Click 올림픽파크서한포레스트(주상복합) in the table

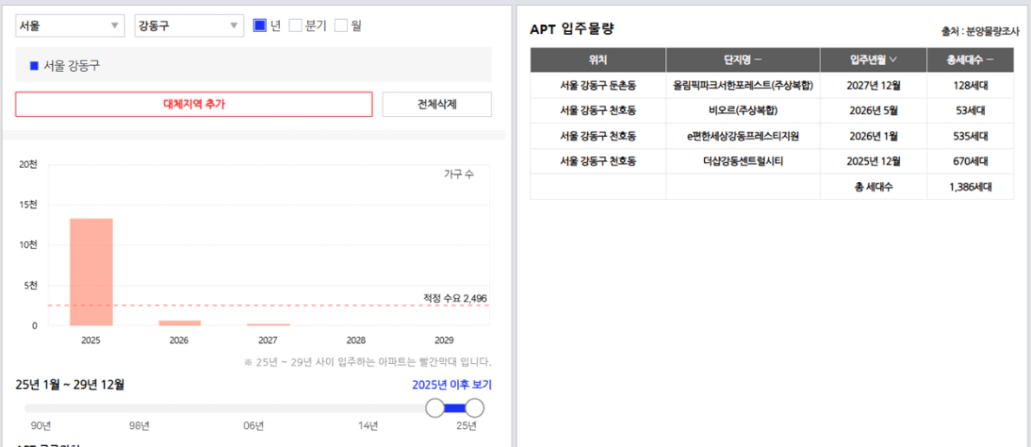point(743,85)
